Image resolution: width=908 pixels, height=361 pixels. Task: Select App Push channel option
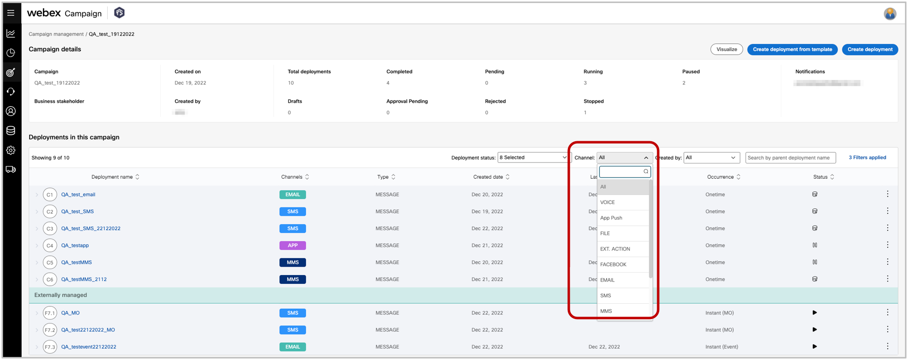pyautogui.click(x=623, y=218)
